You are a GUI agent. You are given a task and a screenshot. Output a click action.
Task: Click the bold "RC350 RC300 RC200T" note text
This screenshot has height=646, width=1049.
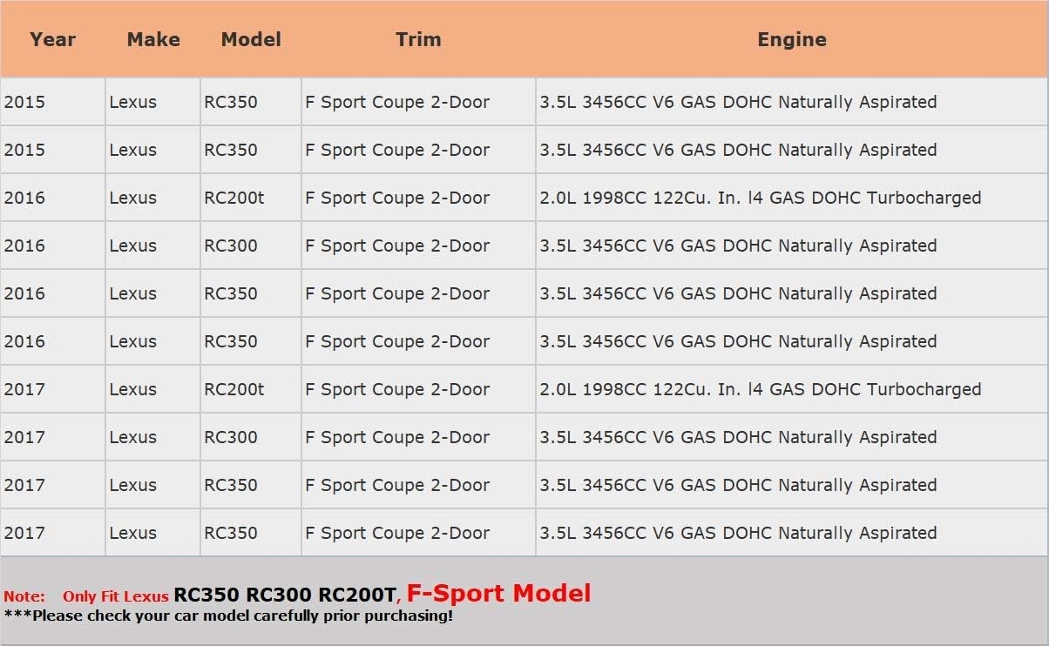(x=284, y=596)
